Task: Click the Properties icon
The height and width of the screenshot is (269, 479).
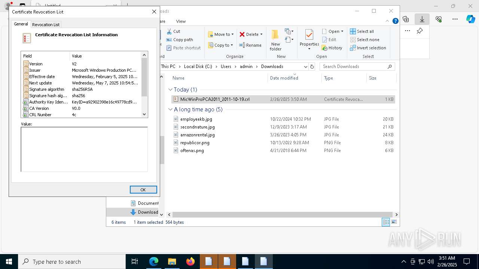Action: click(x=309, y=35)
